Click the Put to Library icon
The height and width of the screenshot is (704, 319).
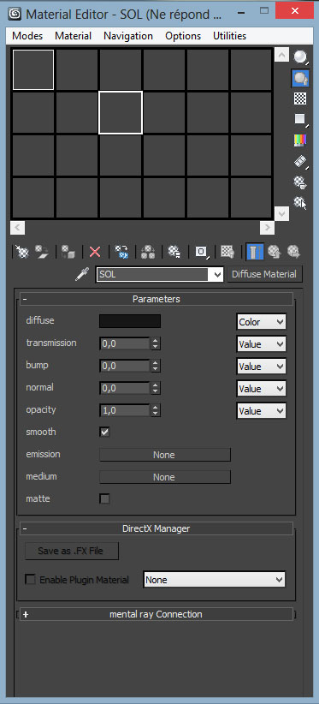(x=174, y=252)
